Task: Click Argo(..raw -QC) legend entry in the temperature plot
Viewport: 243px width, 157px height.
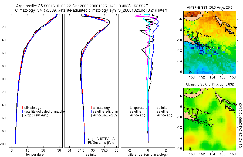Action: pos(36,115)
